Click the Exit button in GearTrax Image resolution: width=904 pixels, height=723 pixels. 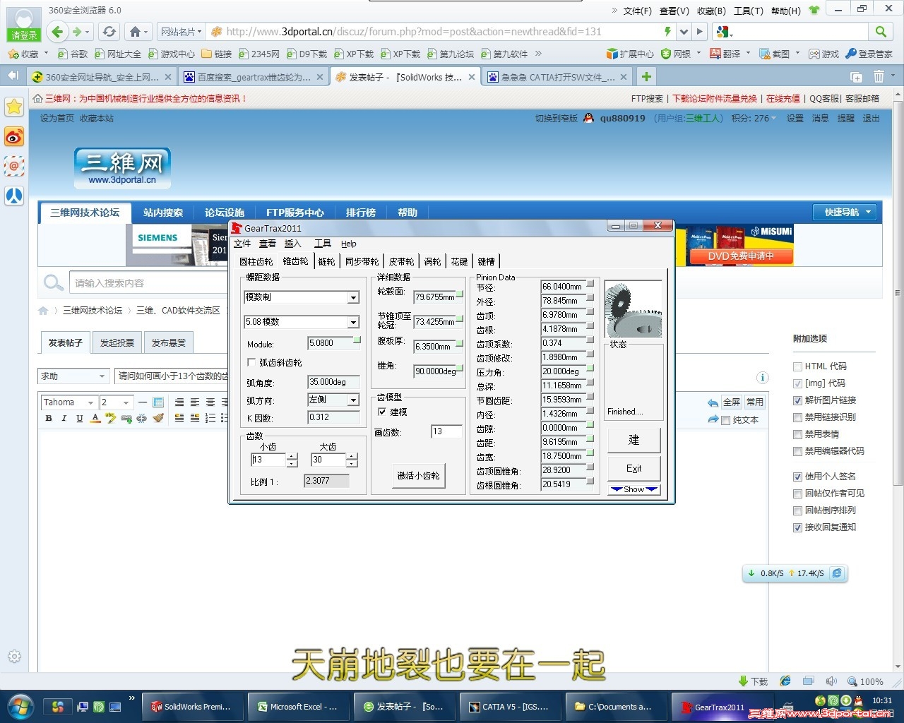click(x=634, y=468)
